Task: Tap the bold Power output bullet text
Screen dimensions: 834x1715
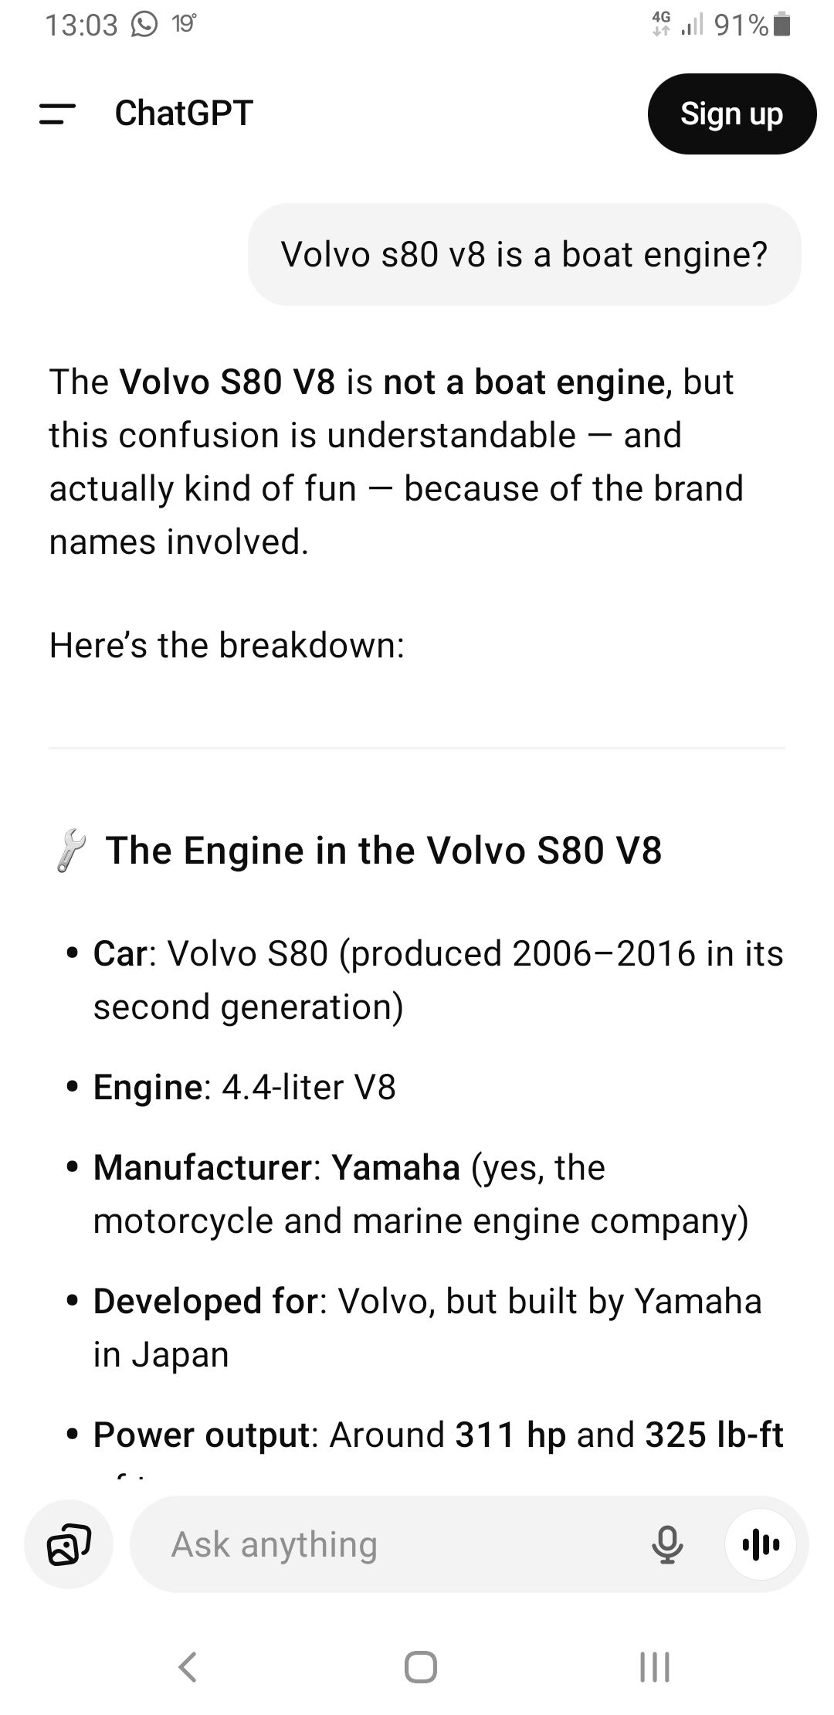Action: click(x=201, y=1435)
